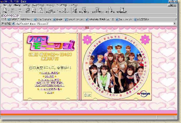This screenshot has height=123, width=181.
Task: Open the Google bookmark in the links bar
Action: pyautogui.click(x=58, y=19)
